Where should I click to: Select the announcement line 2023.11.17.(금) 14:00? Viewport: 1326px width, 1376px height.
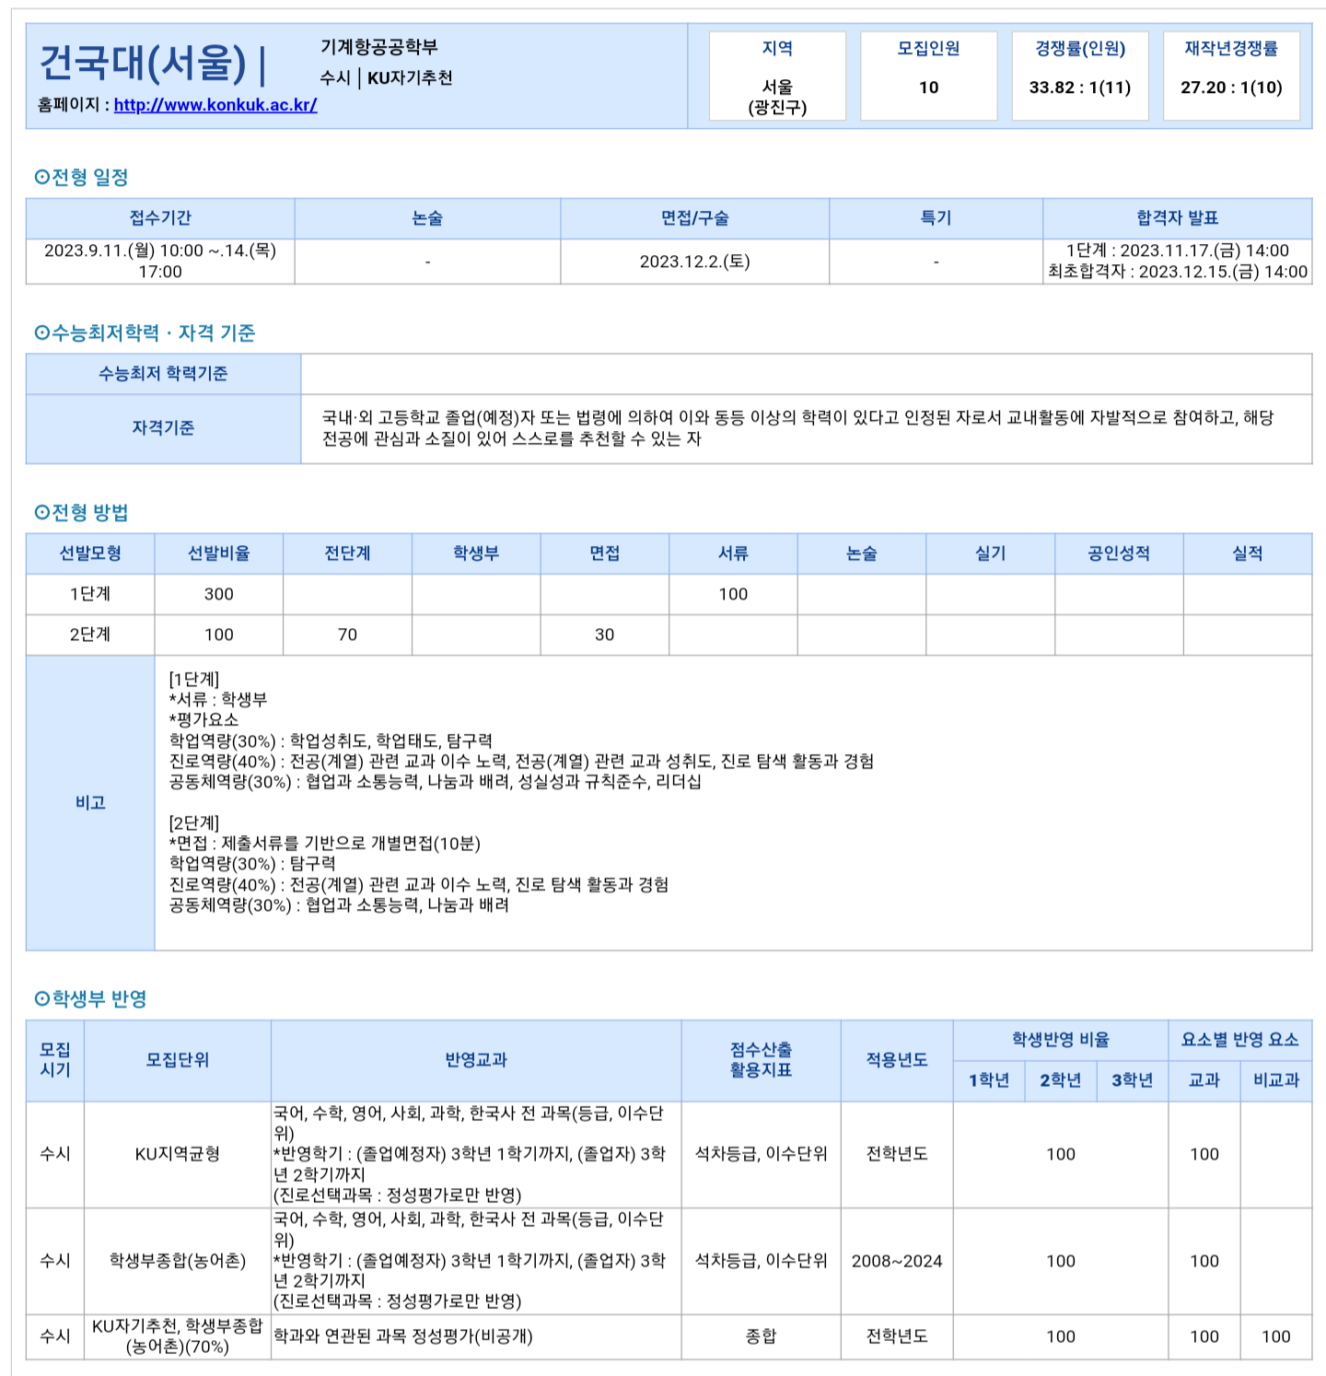click(1178, 251)
